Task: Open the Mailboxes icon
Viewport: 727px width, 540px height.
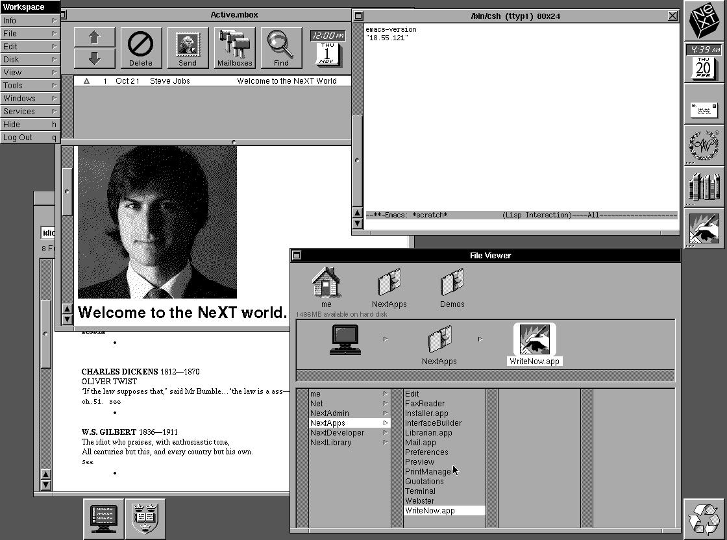Action: tap(234, 48)
